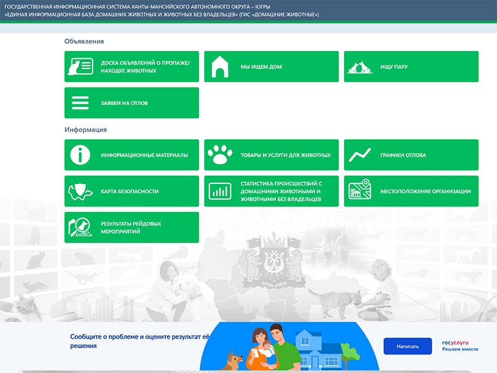Click the paw print icon
This screenshot has height=373, width=497.
pos(220,154)
